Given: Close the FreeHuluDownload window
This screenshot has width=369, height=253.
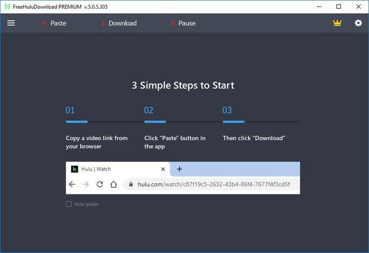Looking at the screenshot, I should [x=359, y=6].
